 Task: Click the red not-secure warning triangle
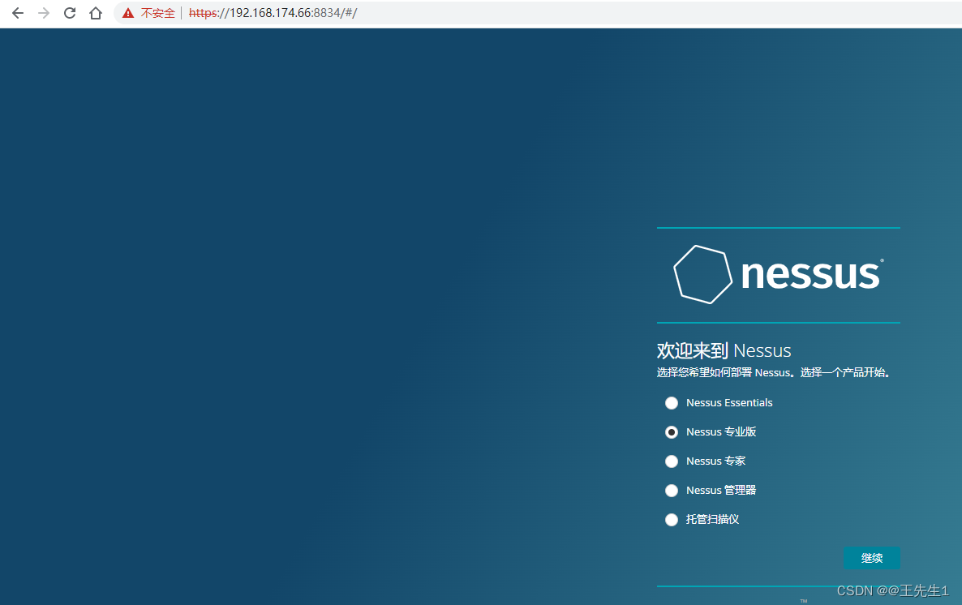tap(128, 13)
